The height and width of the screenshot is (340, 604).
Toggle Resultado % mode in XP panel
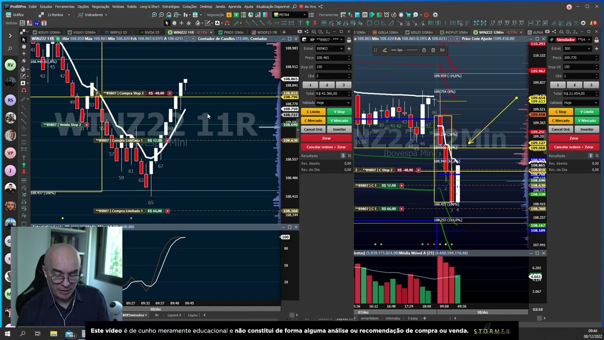click(349, 156)
